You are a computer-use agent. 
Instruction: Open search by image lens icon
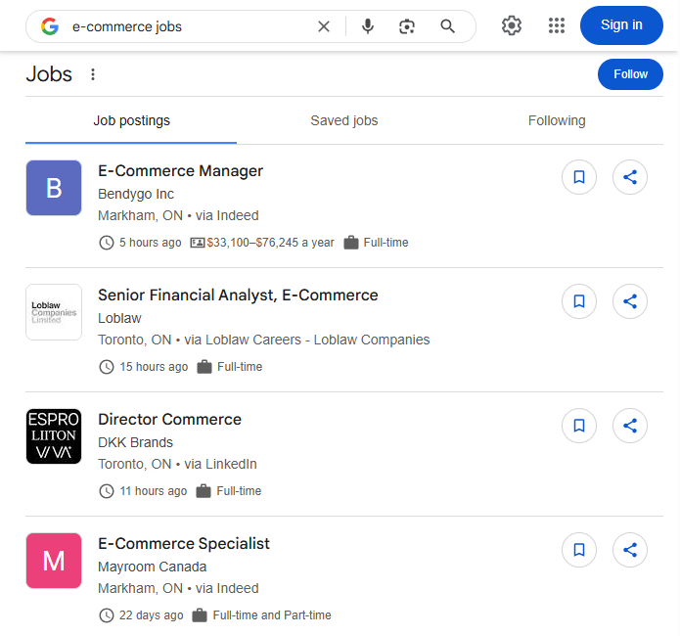pyautogui.click(x=407, y=26)
